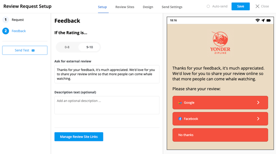Switch to the Review Sites tab
This screenshot has height=154, width=276.
coord(125,7)
